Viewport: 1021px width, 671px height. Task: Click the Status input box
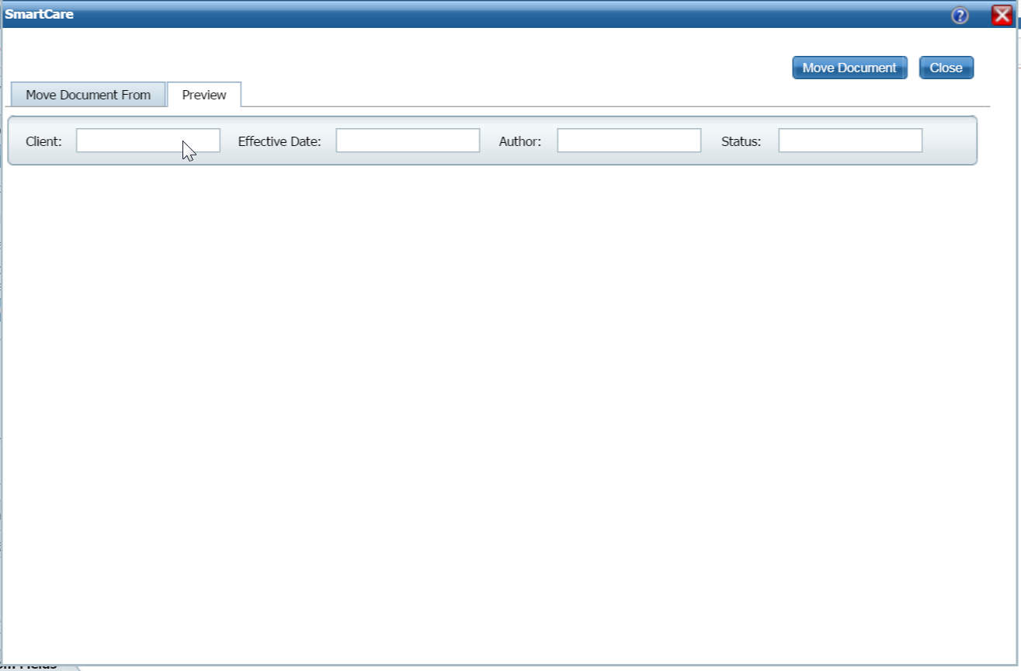[850, 141]
